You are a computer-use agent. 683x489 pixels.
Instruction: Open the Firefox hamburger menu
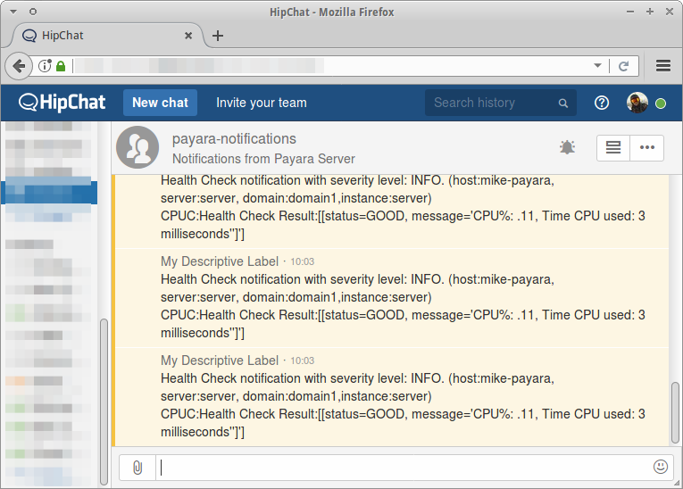point(663,66)
